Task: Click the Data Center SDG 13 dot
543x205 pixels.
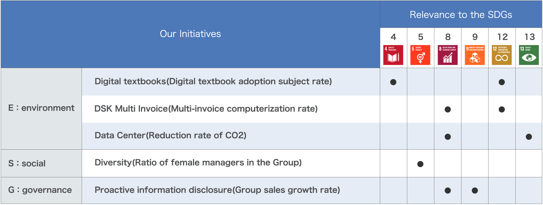Action: click(x=529, y=137)
